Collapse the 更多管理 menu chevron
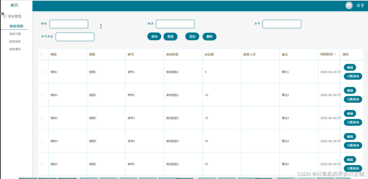The height and width of the screenshot is (179, 368). pos(27,16)
